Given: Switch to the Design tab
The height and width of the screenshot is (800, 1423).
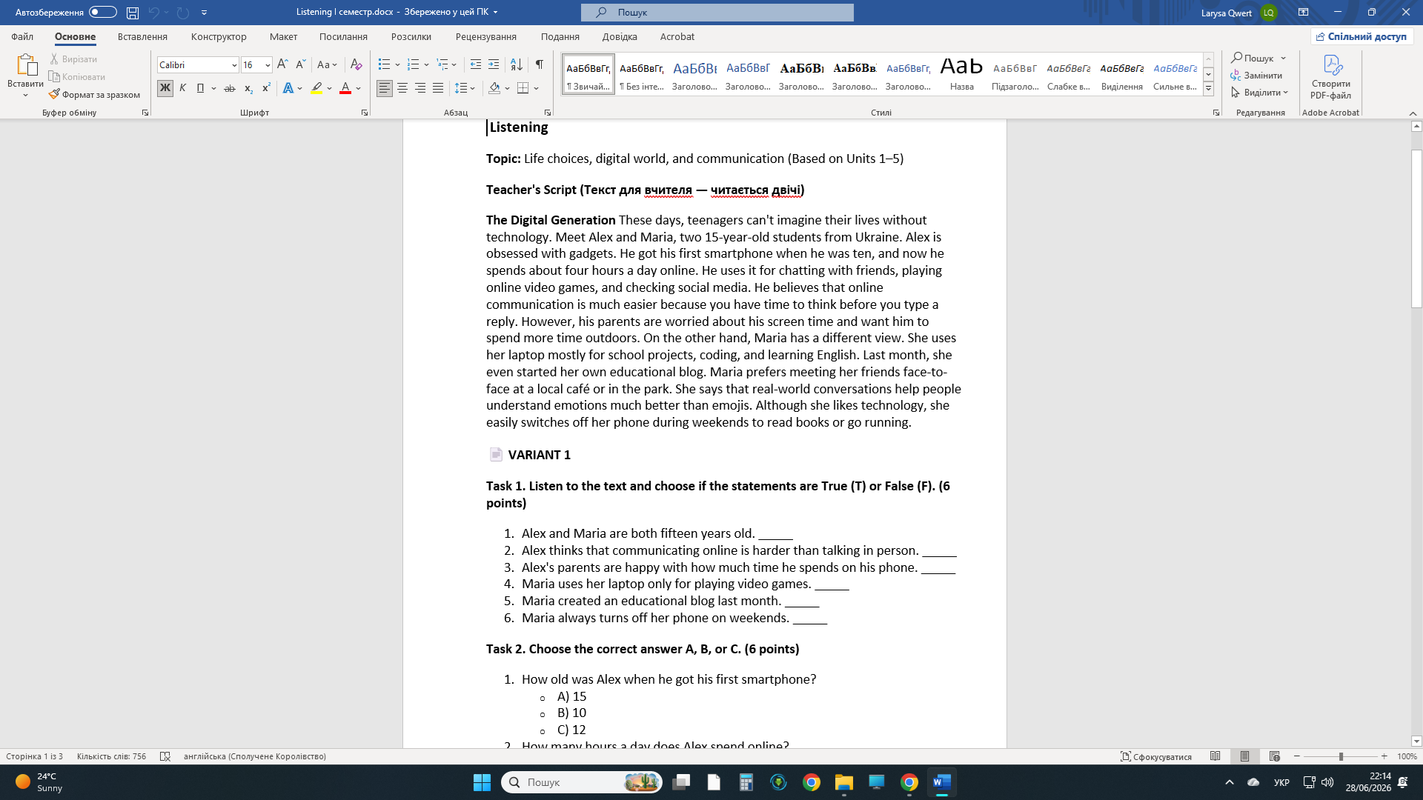Looking at the screenshot, I should click(219, 36).
